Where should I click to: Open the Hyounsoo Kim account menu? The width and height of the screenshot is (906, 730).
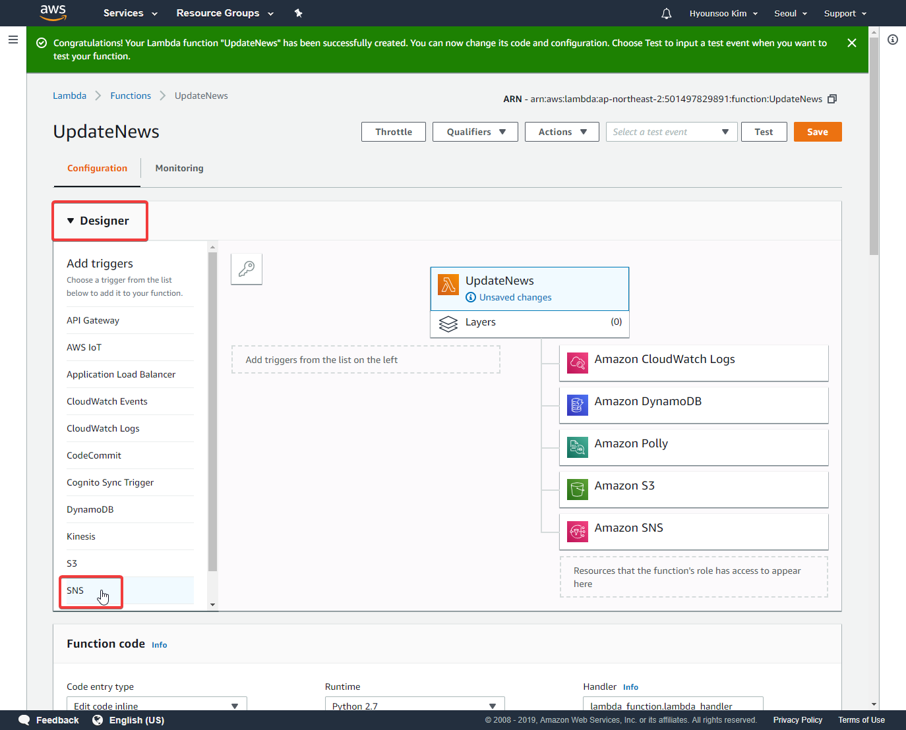pyautogui.click(x=723, y=13)
